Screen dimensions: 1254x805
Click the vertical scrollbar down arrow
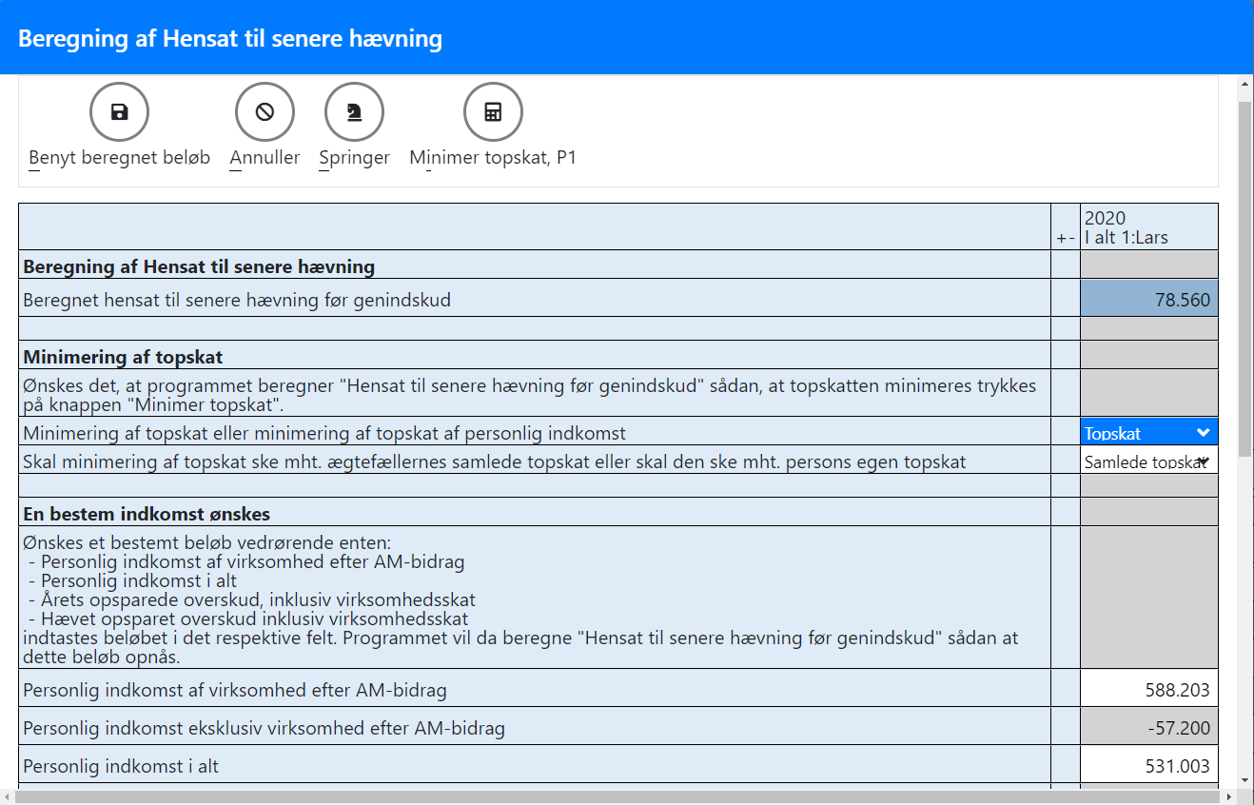[1244, 780]
